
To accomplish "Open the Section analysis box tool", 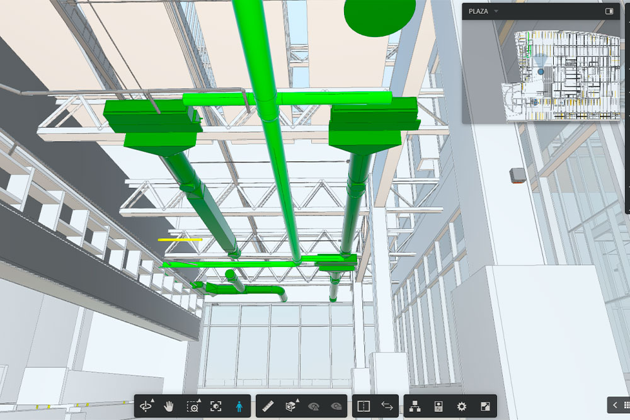I will tap(291, 406).
